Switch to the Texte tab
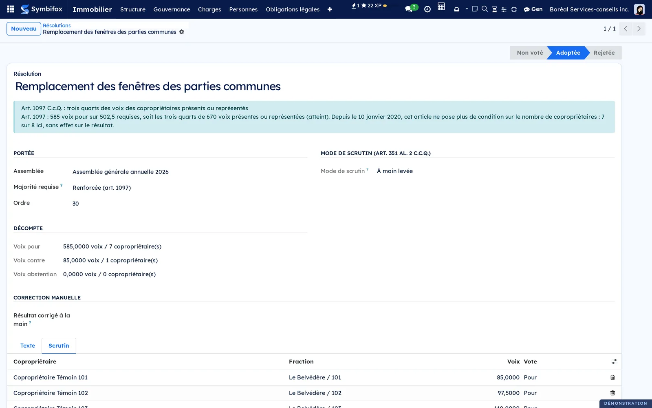The image size is (652, 408). (28, 346)
